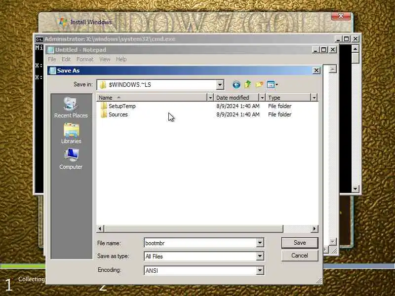Open the Type column filter dropdown
Image resolution: width=395 pixels, height=296 pixels.
(x=314, y=97)
